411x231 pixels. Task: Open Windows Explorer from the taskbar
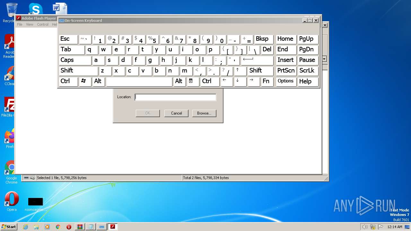pyautogui.click(x=36, y=227)
